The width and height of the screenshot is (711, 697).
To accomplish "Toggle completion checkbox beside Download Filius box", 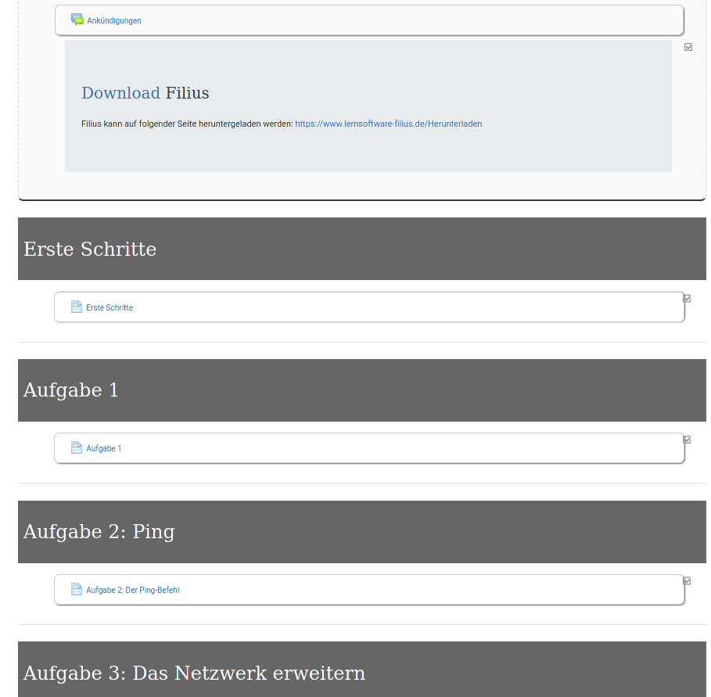I will [688, 47].
